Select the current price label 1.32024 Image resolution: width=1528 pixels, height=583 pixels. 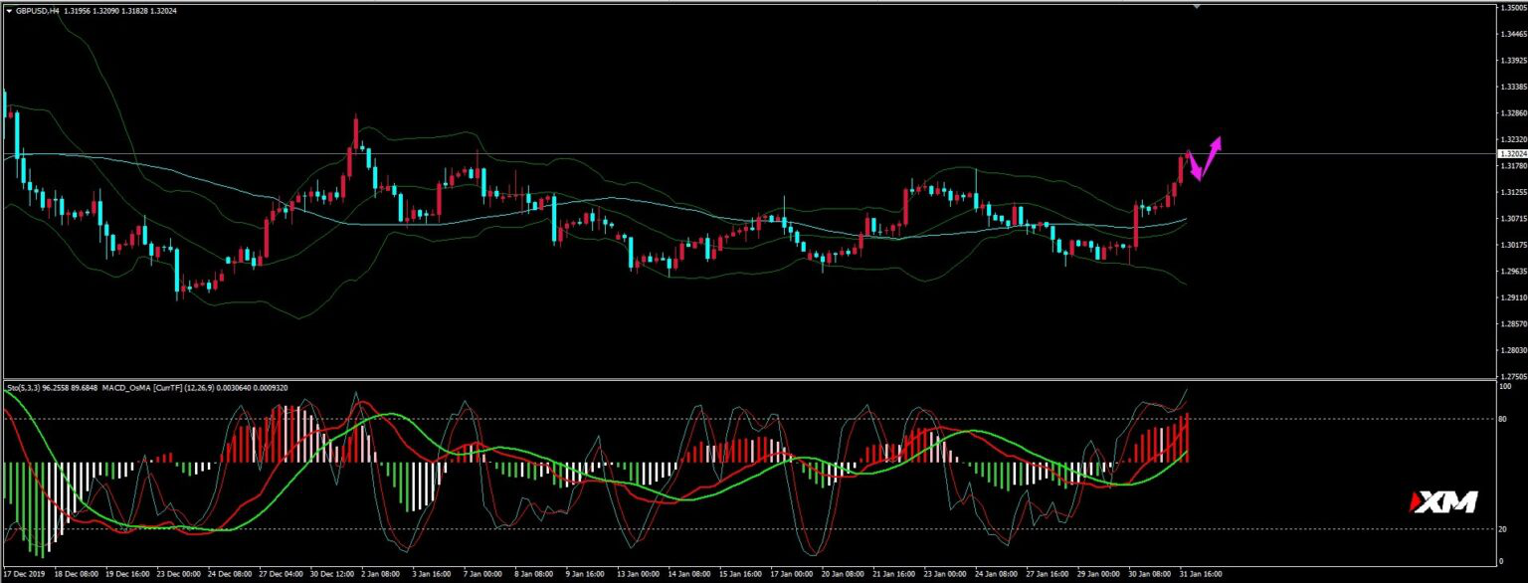coord(1512,154)
